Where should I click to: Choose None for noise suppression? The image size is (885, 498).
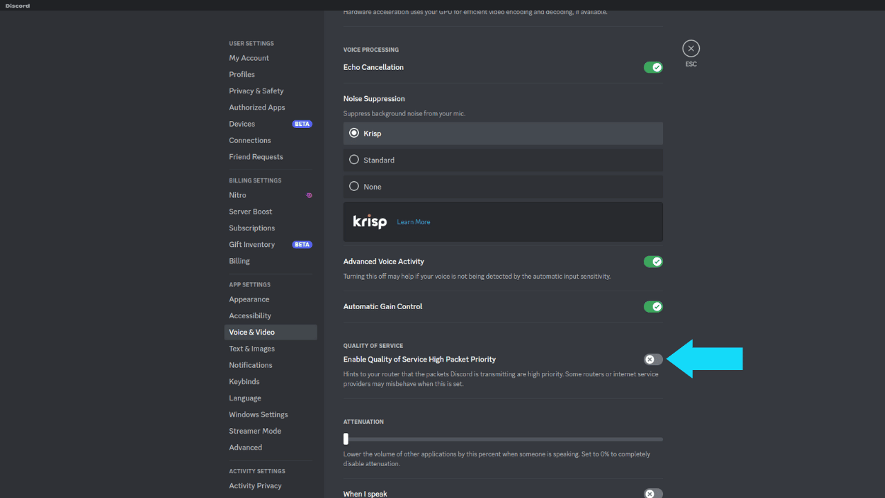[503, 187]
